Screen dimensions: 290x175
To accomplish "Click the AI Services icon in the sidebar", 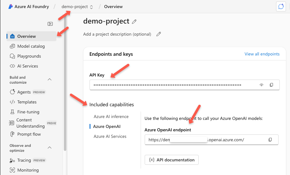I will pos(12,66).
